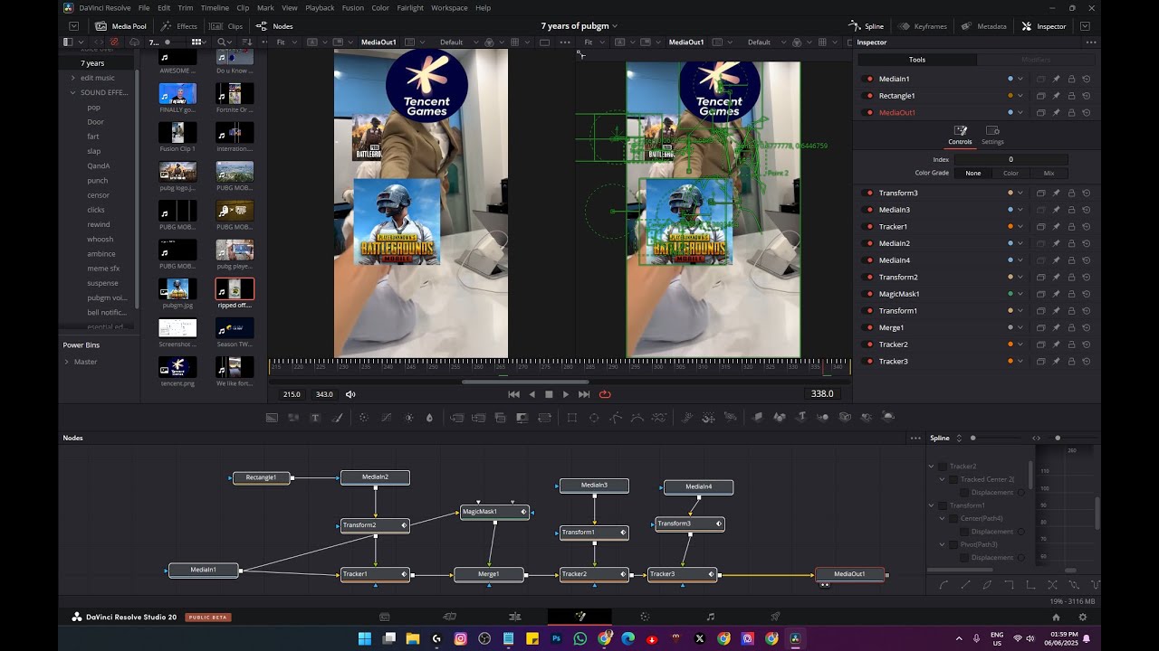Add a Blur node from toolbar
The width and height of the screenshot is (1159, 651).
click(x=429, y=418)
